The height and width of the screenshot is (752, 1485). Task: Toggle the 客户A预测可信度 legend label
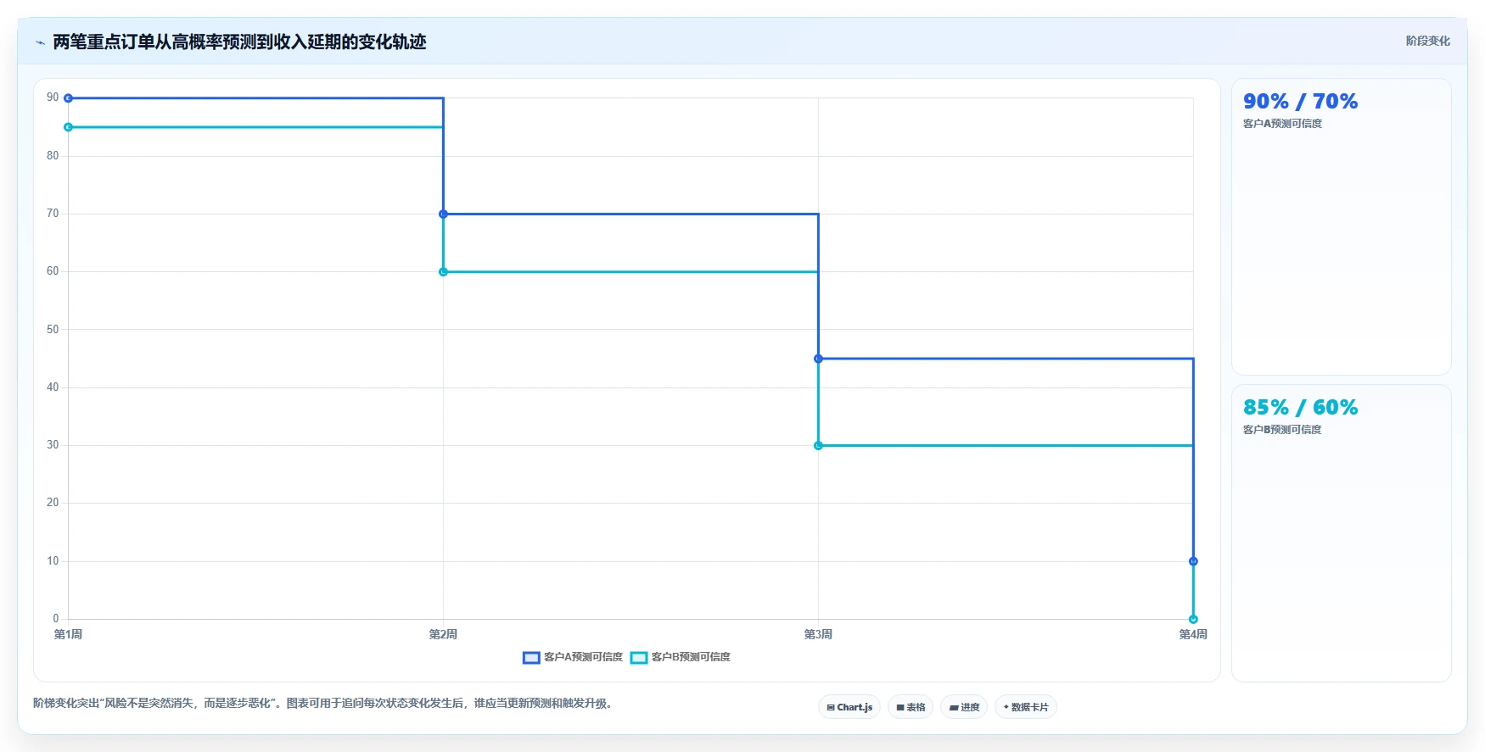click(583, 658)
